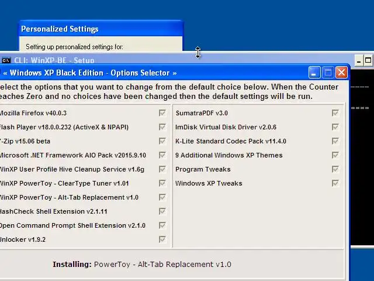Viewport: 374px width, 281px height.
Task: Uncheck Flash Player v18.0.0.232 option
Action: [162, 127]
